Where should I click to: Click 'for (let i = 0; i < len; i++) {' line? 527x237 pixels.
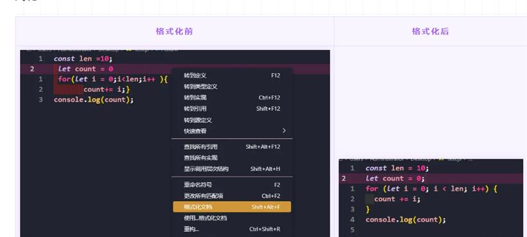tap(431, 189)
